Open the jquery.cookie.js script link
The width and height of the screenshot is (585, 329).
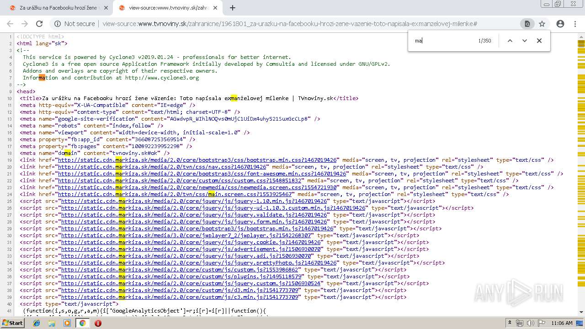(x=191, y=242)
